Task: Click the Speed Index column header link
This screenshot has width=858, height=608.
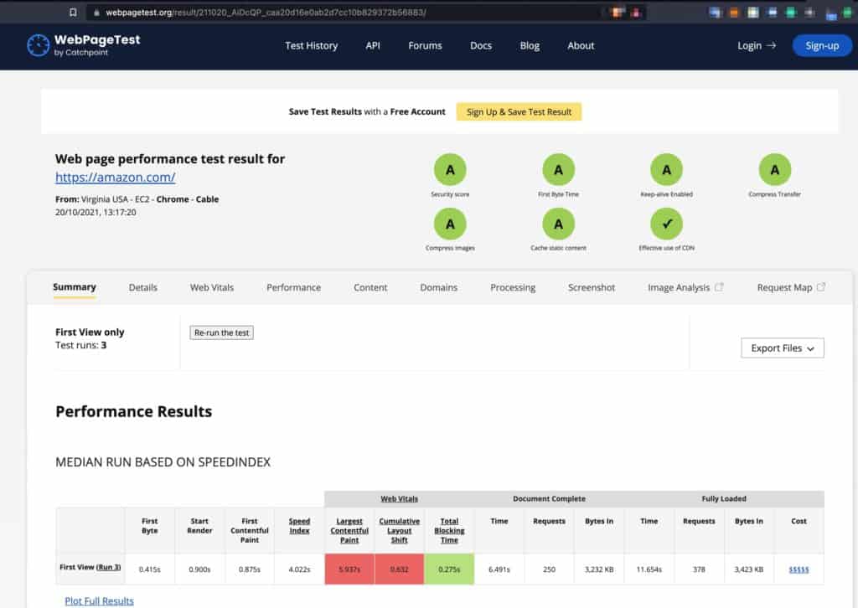Action: [x=299, y=526]
